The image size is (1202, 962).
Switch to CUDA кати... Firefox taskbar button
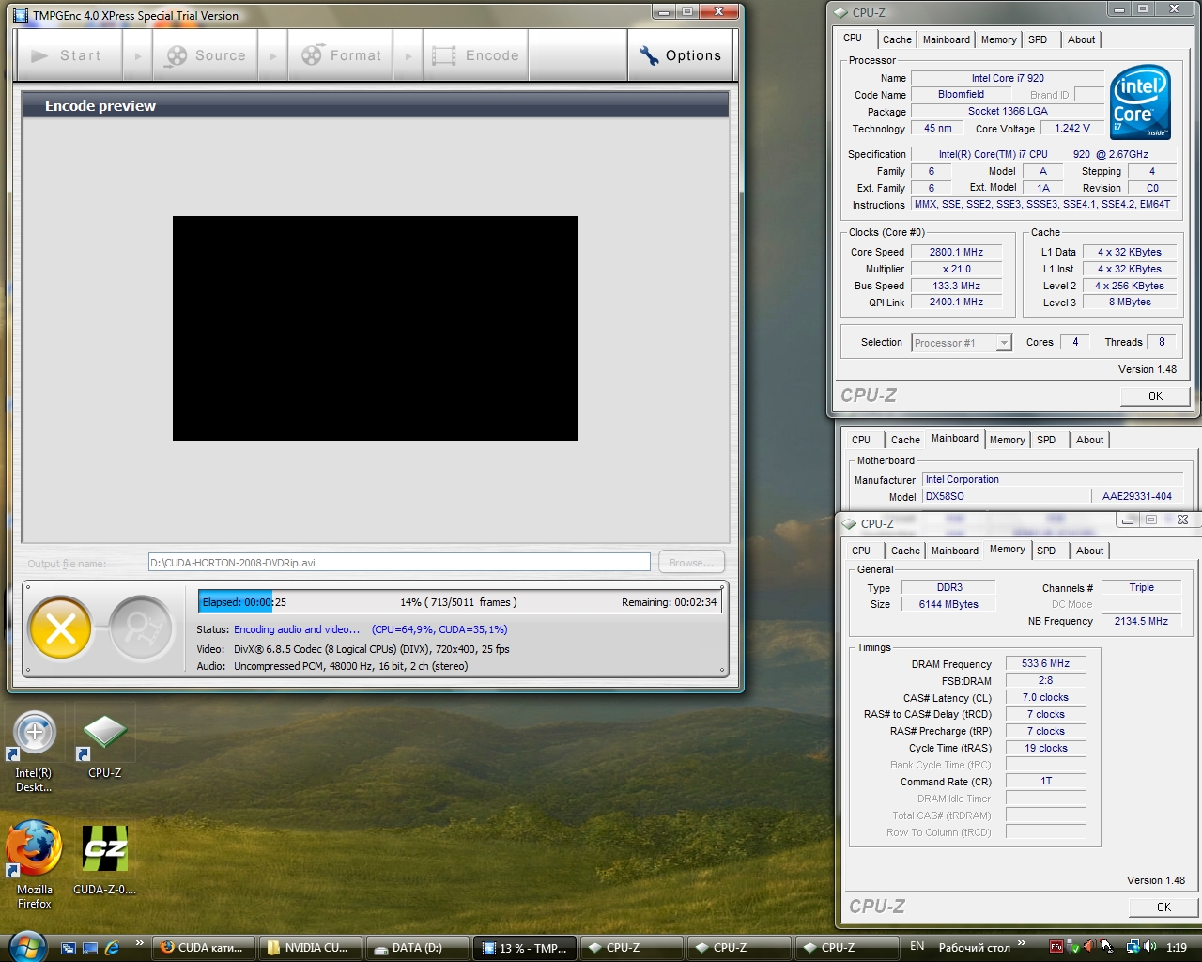click(x=202, y=948)
